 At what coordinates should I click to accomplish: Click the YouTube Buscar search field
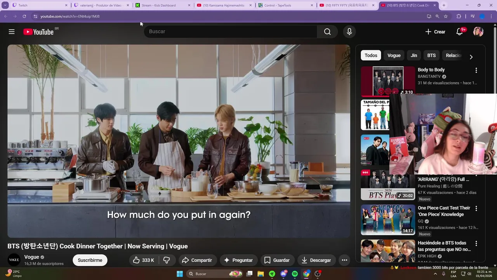coord(231,31)
